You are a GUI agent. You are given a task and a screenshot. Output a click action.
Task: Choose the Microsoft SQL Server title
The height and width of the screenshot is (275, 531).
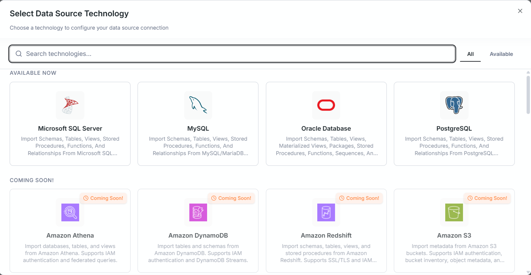pos(70,129)
